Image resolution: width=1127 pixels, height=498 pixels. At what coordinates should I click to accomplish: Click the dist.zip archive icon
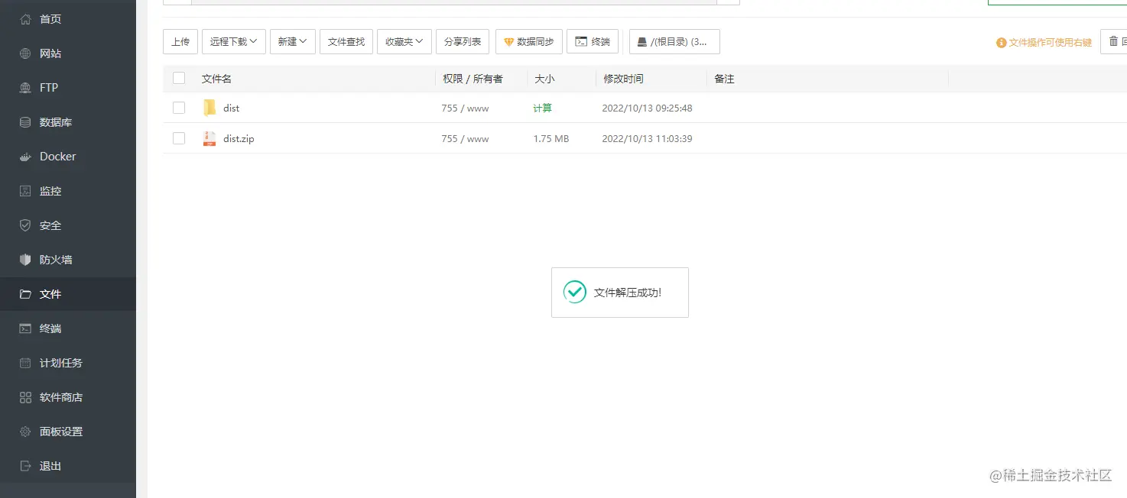click(209, 138)
